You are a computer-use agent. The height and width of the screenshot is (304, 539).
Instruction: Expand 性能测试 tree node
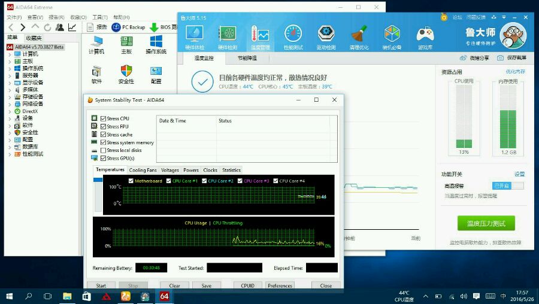pos(10,154)
